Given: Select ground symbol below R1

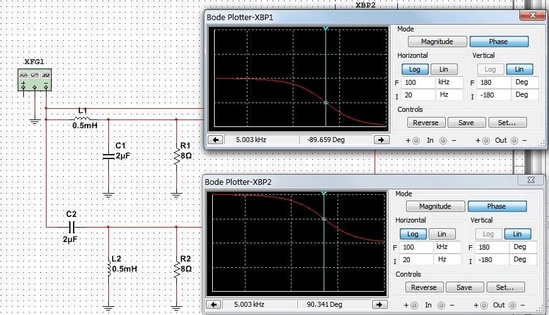Looking at the screenshot, I should pos(176,196).
